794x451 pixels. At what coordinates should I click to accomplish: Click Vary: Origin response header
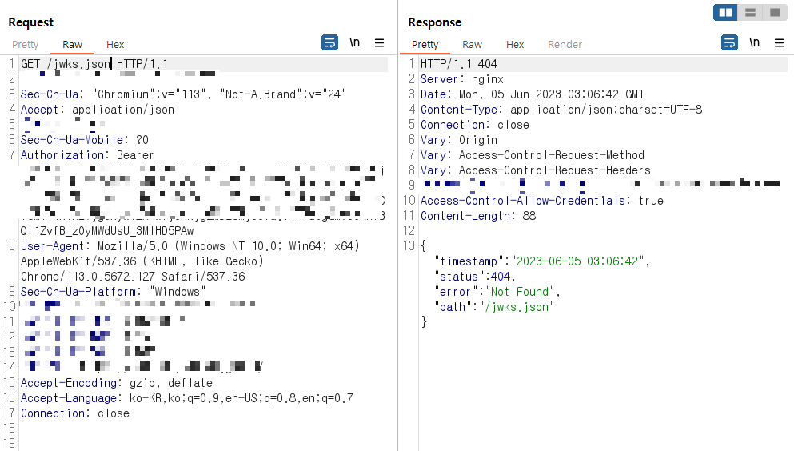tap(459, 140)
